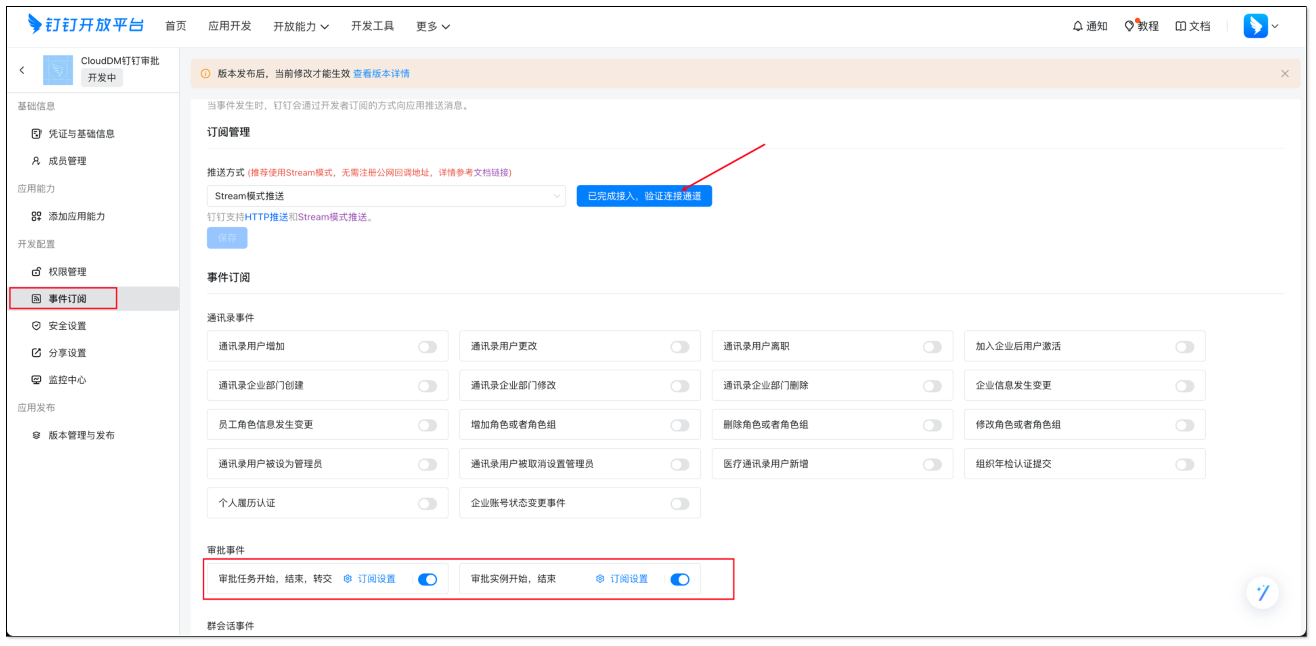
Task: Open the 查看版本详情 link
Action: [381, 73]
